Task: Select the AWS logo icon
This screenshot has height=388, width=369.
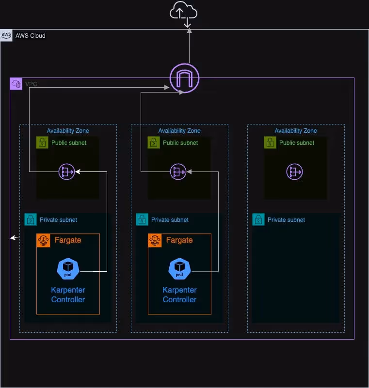Action: [x=6, y=35]
